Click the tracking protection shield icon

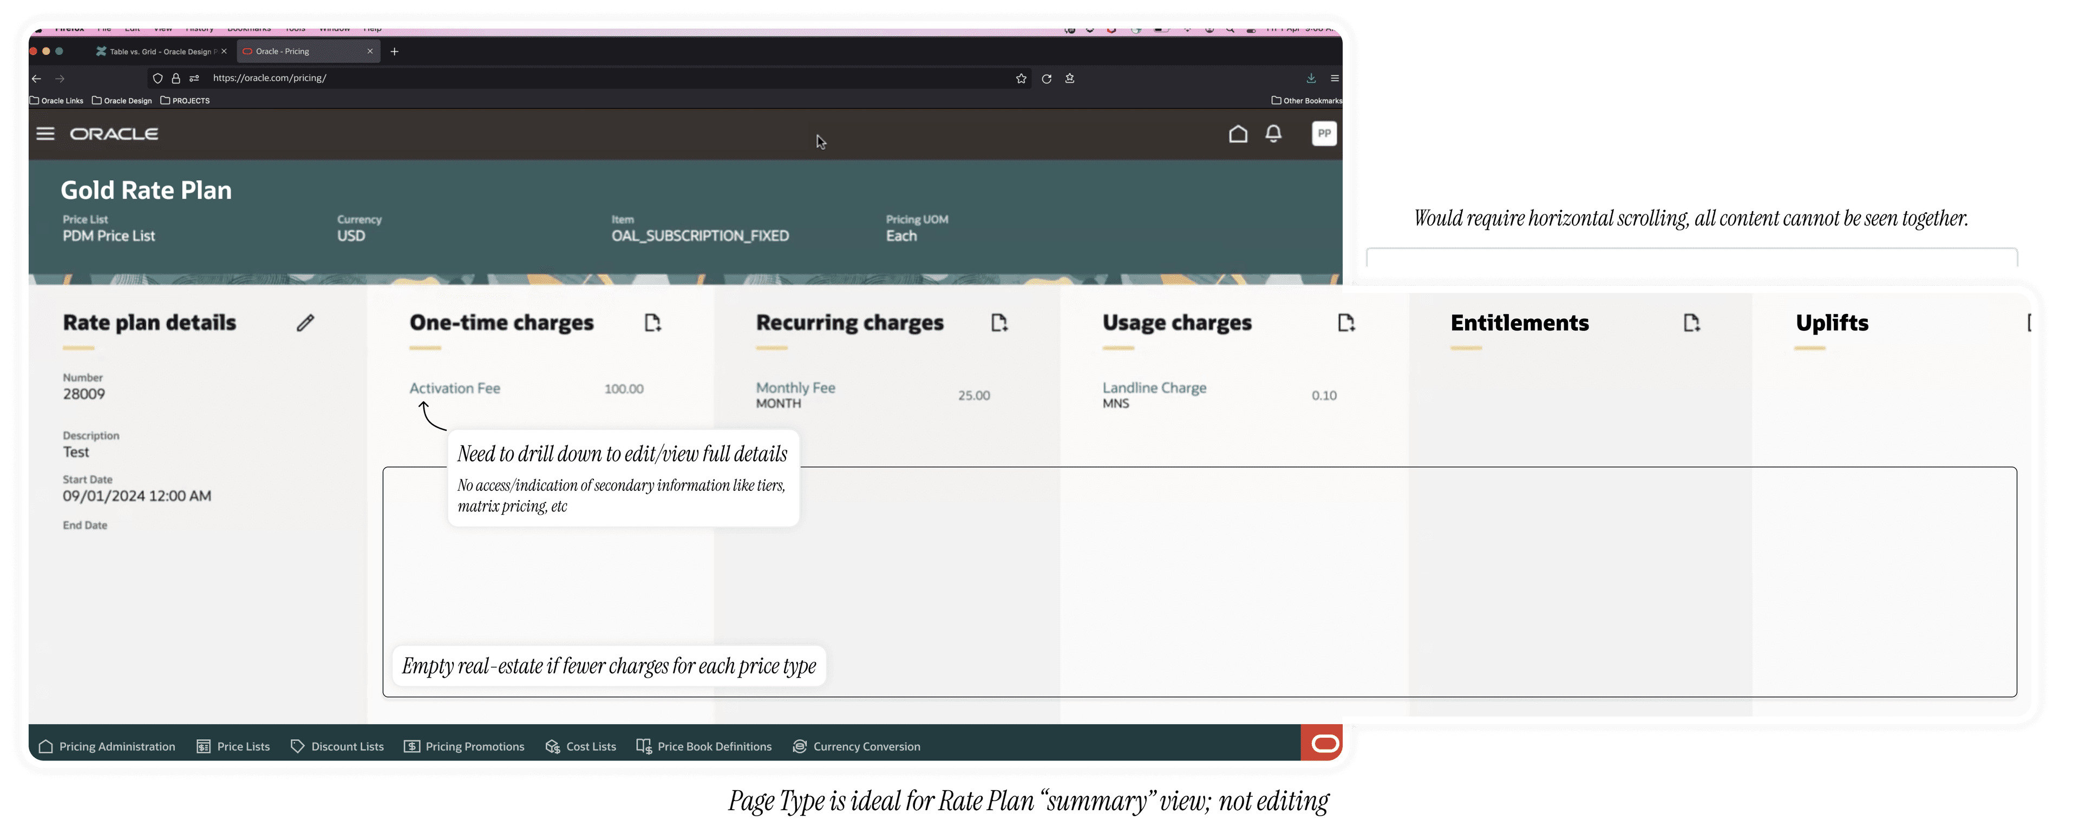coord(158,78)
